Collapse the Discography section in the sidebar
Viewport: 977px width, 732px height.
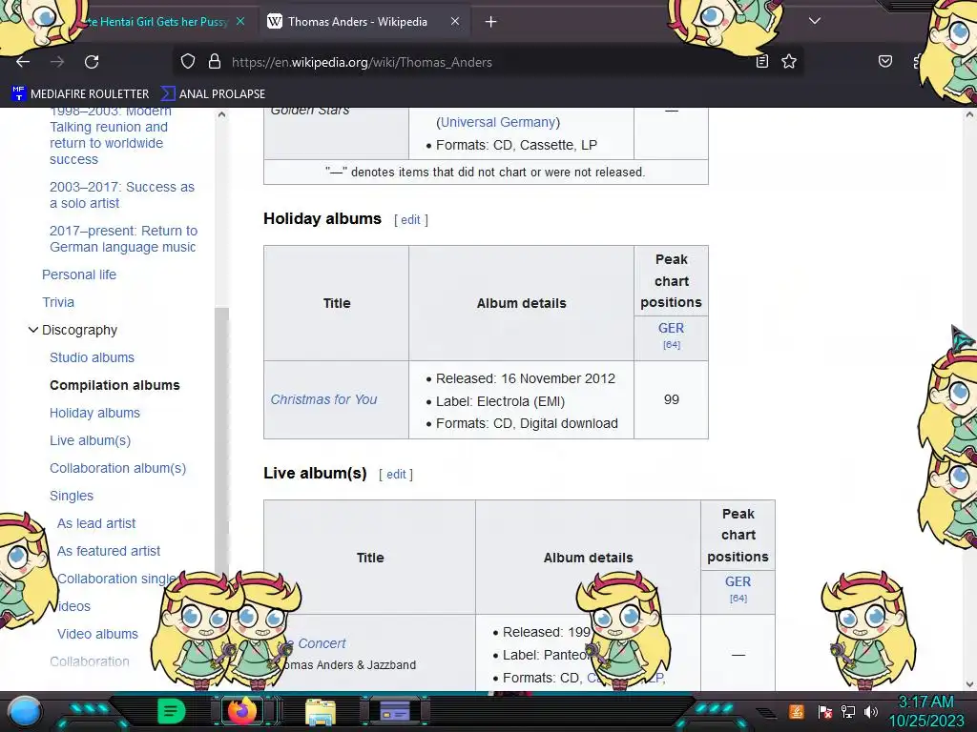tap(33, 330)
